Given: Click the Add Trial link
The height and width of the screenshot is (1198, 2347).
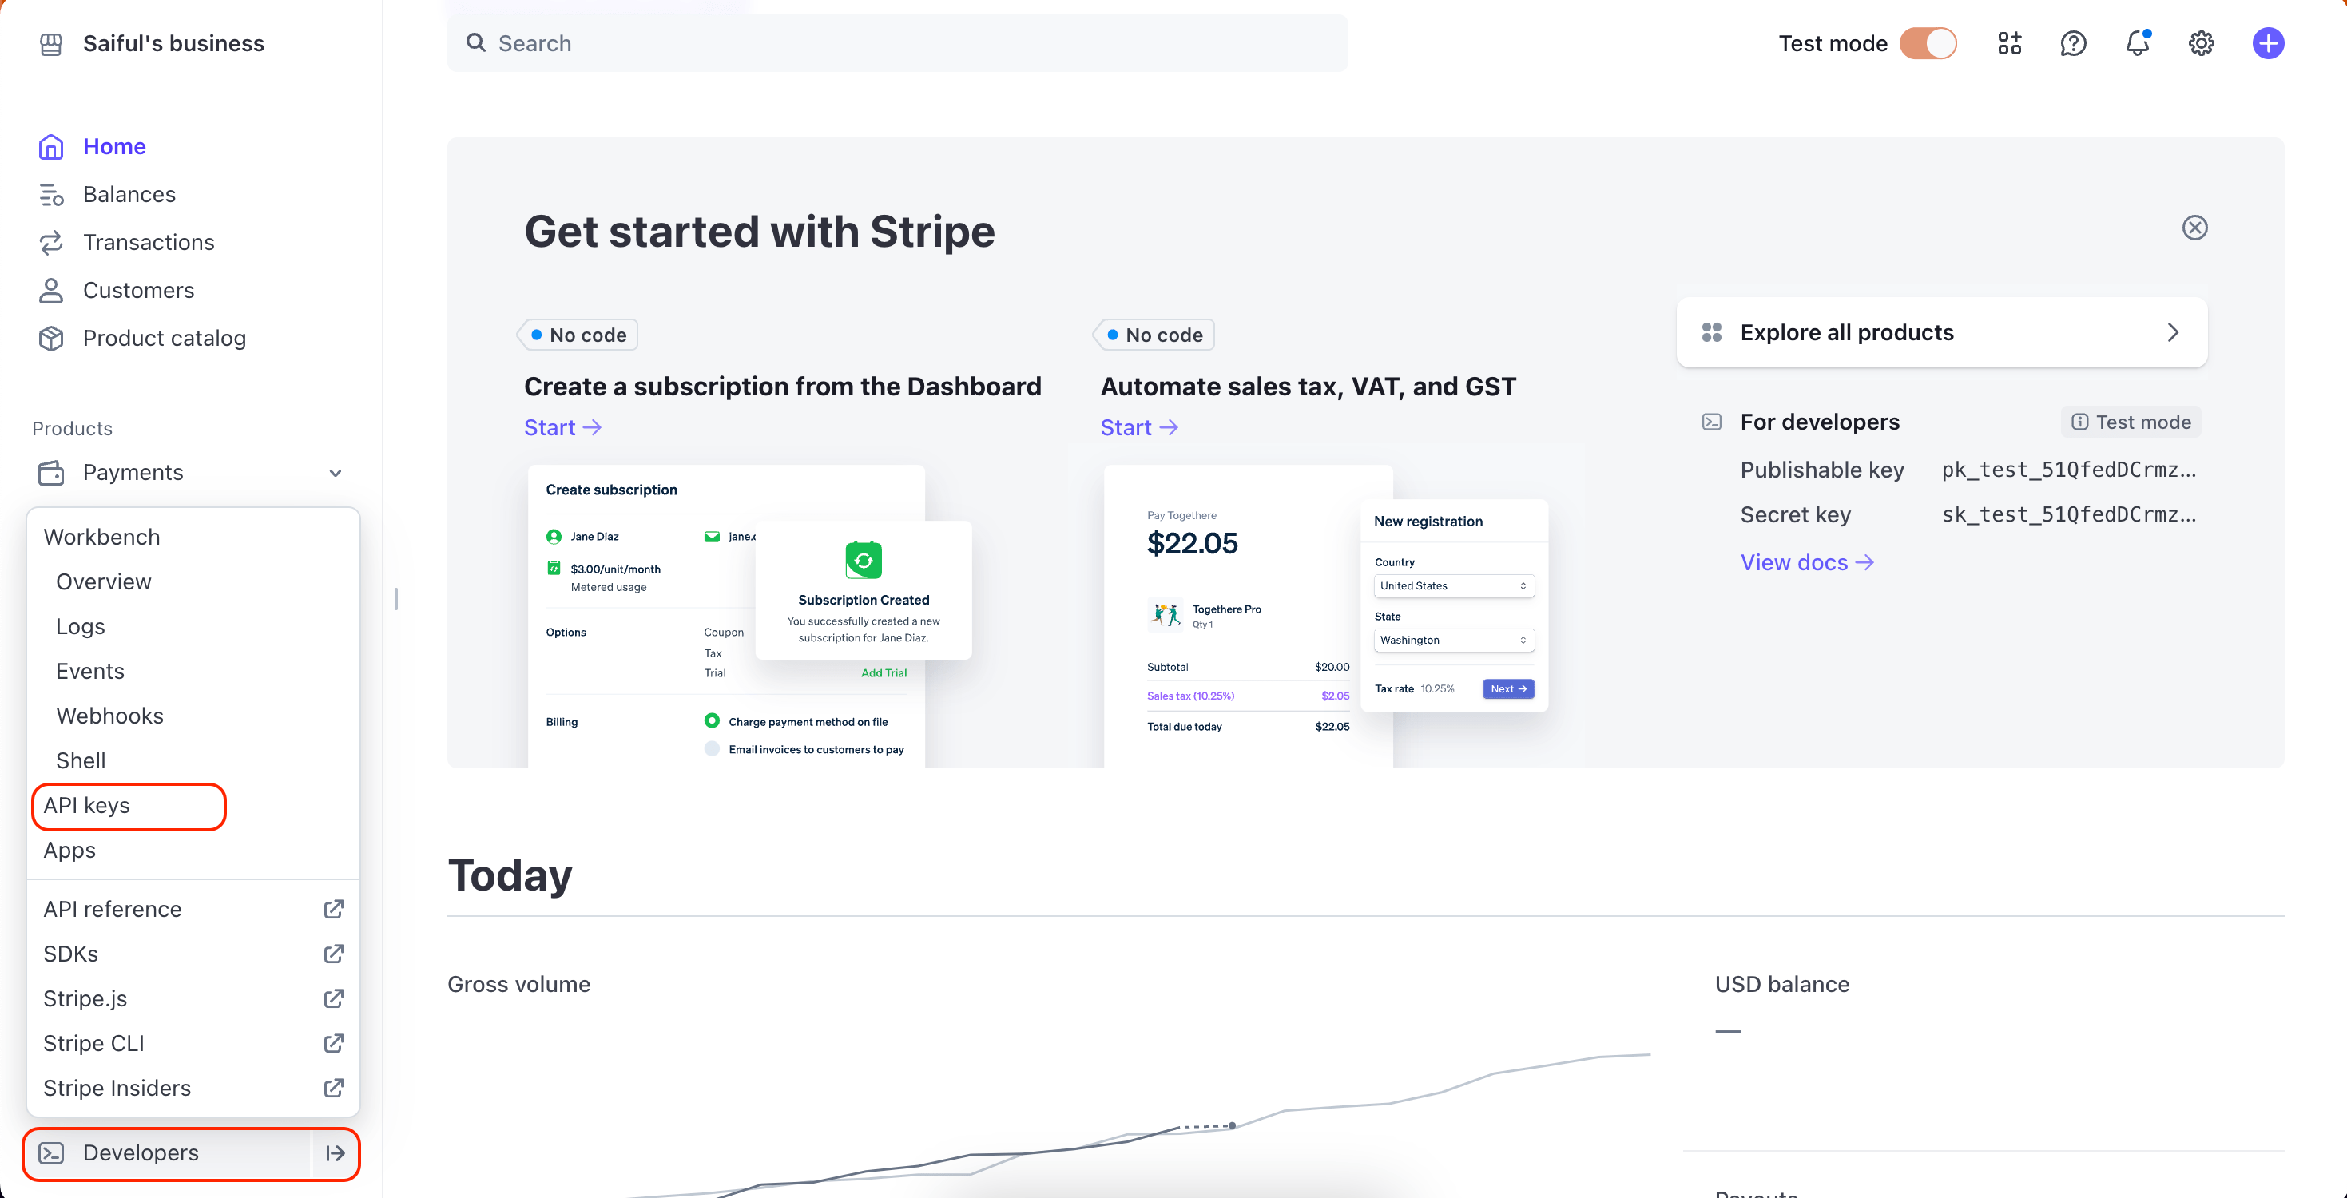Looking at the screenshot, I should [x=884, y=673].
